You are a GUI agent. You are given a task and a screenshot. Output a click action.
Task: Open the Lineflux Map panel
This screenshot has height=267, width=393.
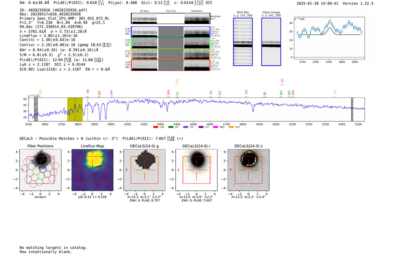click(92, 170)
